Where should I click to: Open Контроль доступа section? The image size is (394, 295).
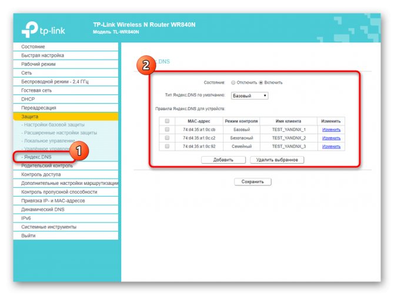point(66,174)
